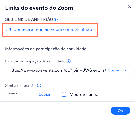Click the info icon beside SEU LINK DE ANFITRIÃO

point(56,19)
